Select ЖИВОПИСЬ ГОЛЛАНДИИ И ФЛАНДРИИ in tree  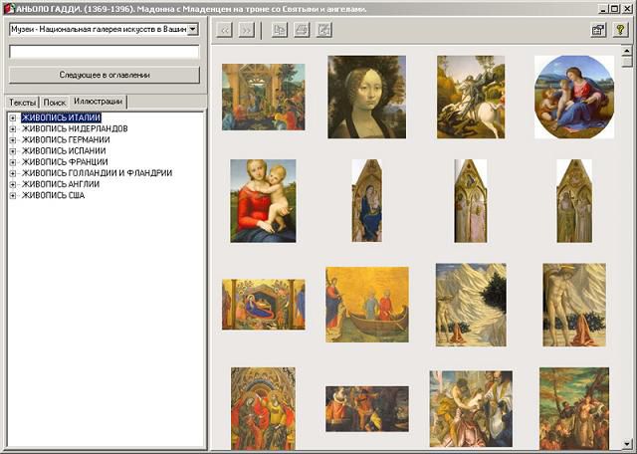point(97,173)
